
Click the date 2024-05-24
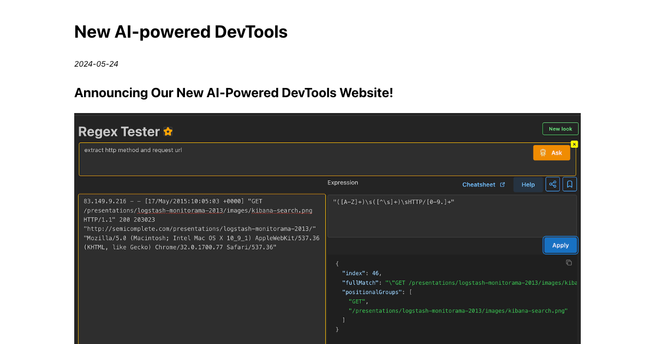point(96,64)
